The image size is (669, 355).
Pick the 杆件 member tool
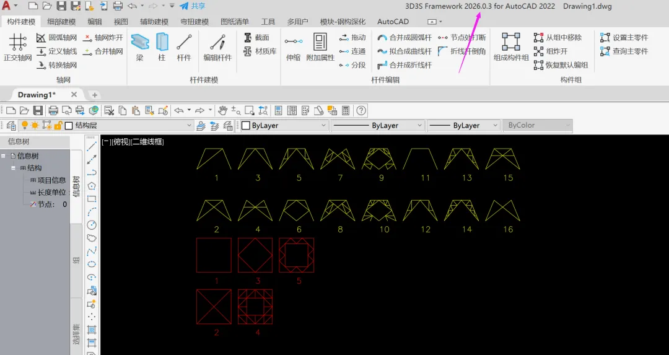pos(184,47)
